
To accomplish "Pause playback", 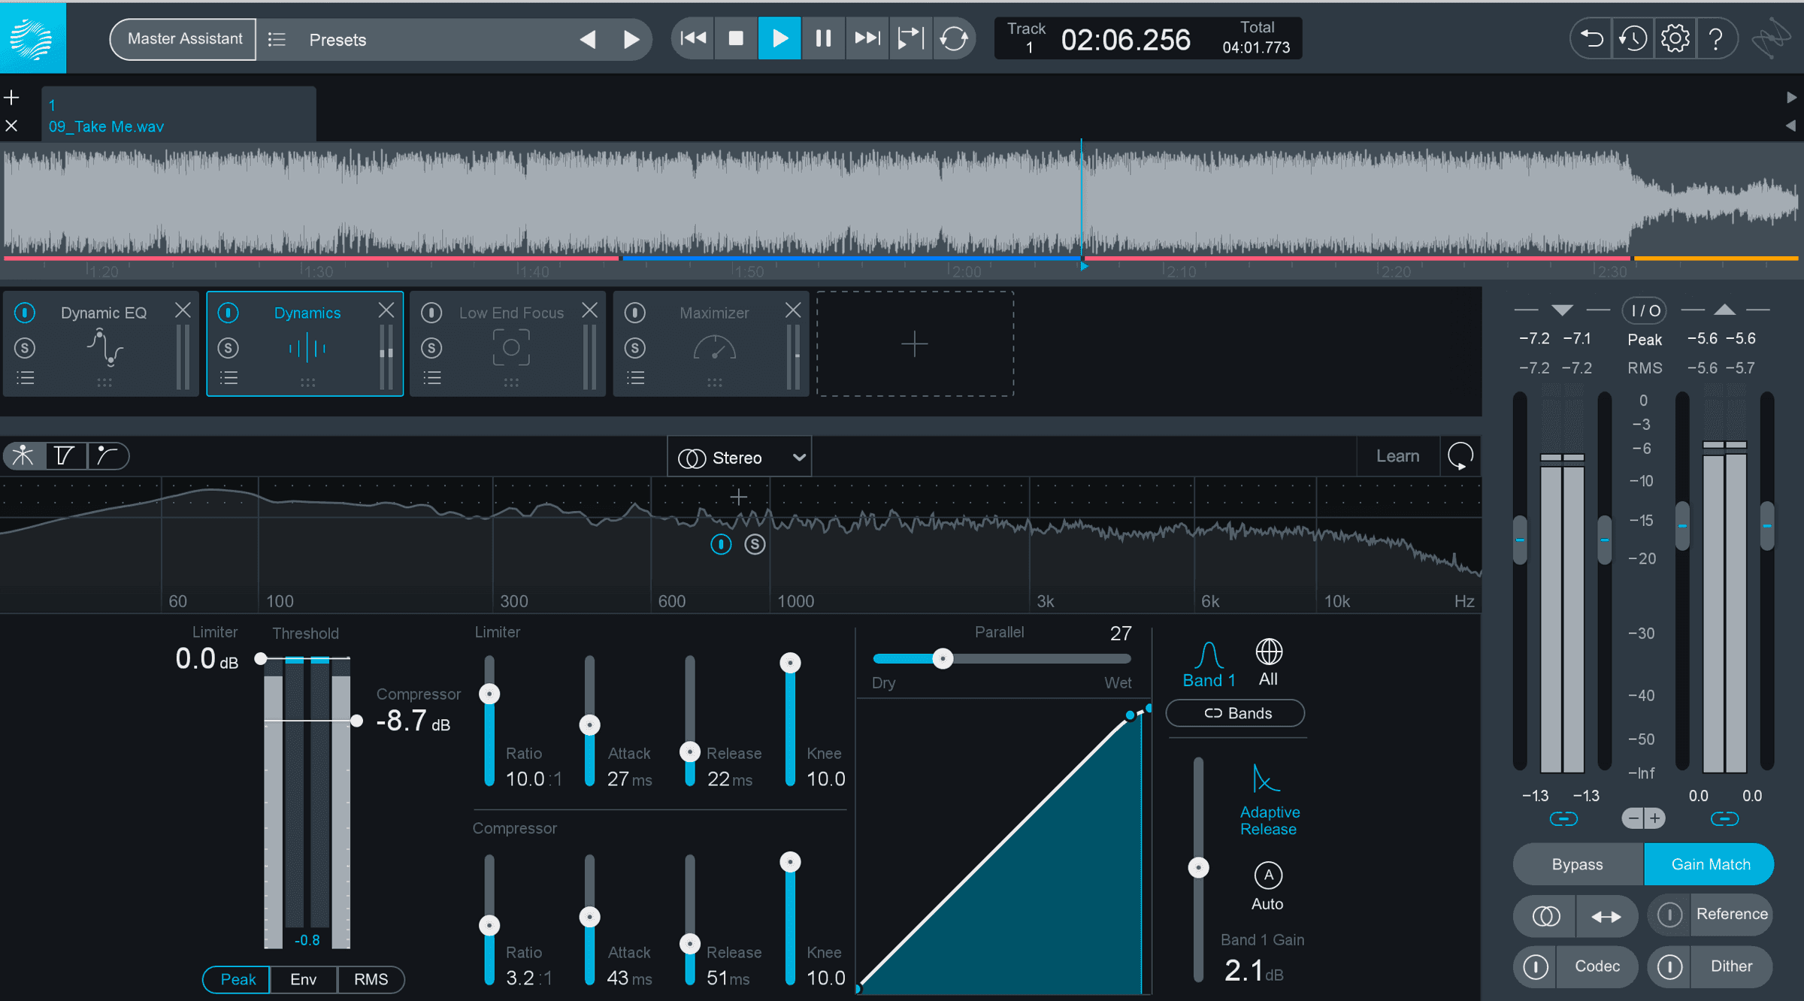I will coord(823,38).
